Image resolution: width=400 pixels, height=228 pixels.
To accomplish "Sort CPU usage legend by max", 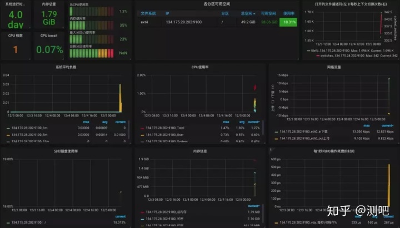I will pyautogui.click(x=226, y=122).
